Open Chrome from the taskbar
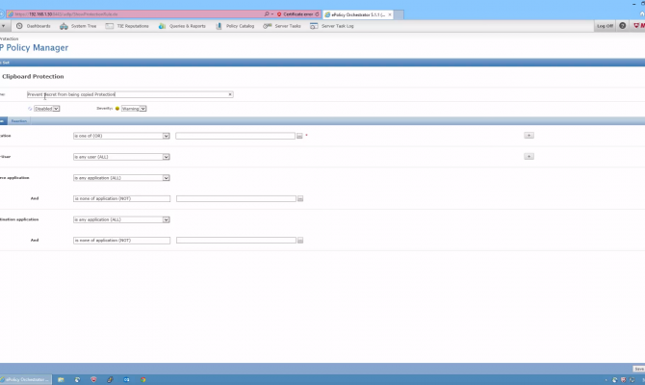The image size is (645, 385). click(143, 379)
